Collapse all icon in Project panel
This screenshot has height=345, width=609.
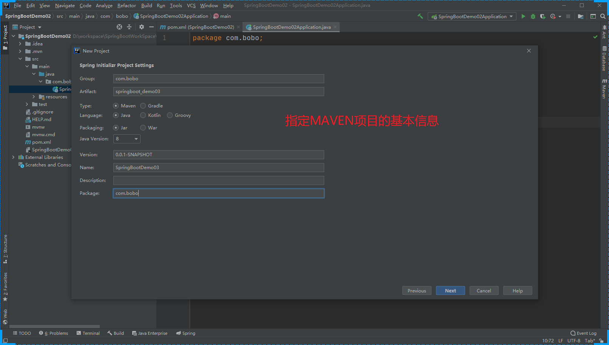(x=129, y=27)
